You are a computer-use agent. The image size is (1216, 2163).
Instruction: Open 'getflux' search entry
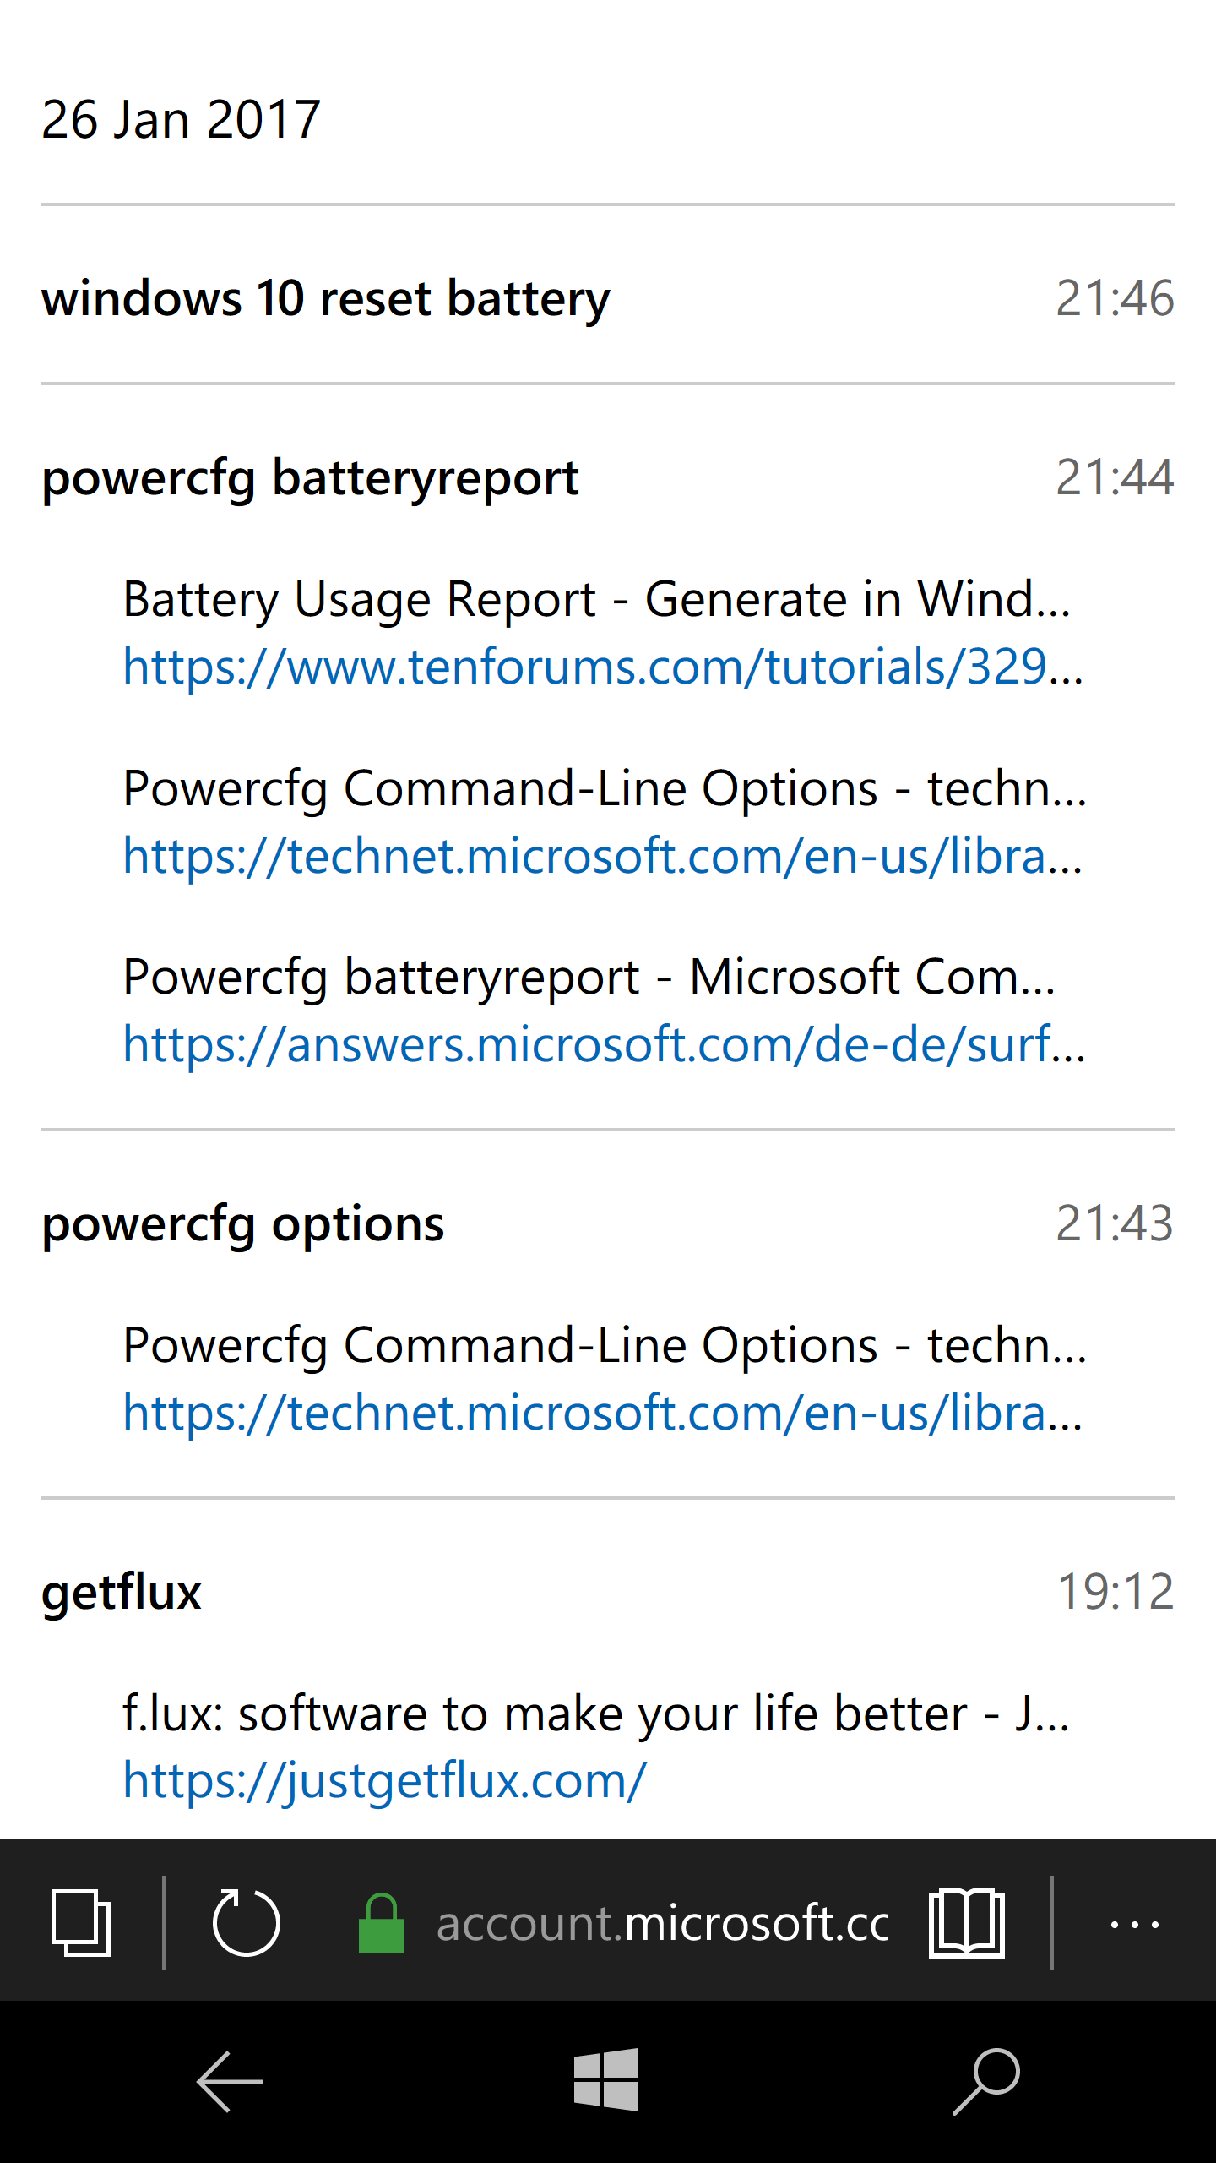(x=608, y=1592)
